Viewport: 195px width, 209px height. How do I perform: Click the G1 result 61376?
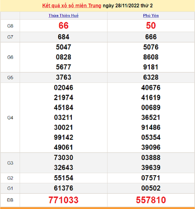click(63, 188)
